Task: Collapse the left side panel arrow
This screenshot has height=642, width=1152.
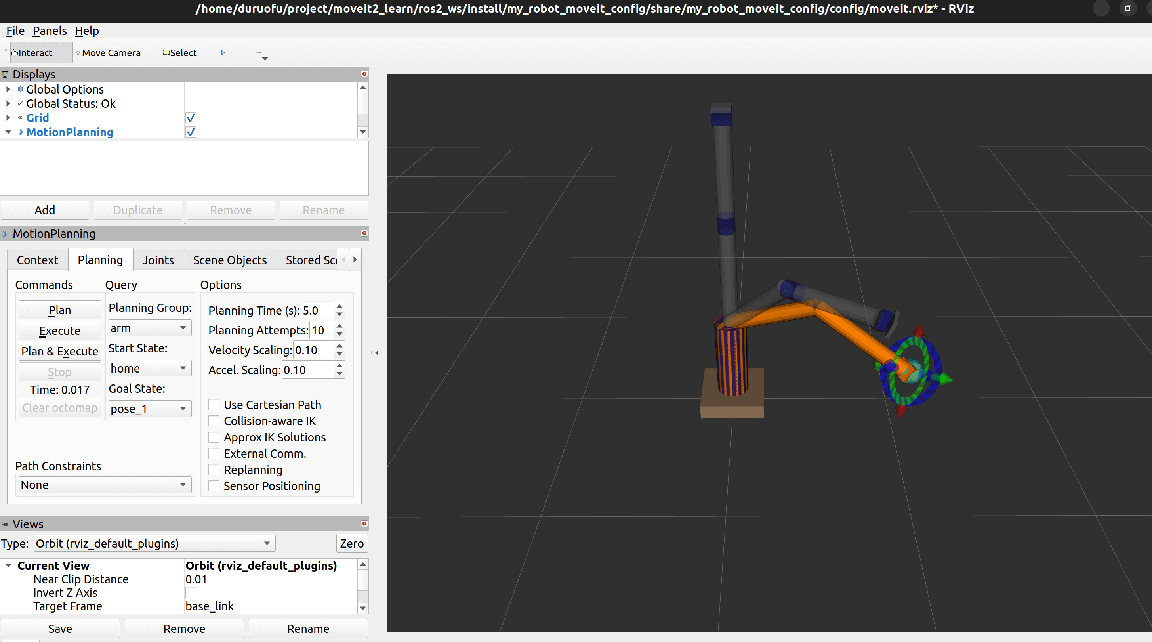Action: [x=377, y=353]
